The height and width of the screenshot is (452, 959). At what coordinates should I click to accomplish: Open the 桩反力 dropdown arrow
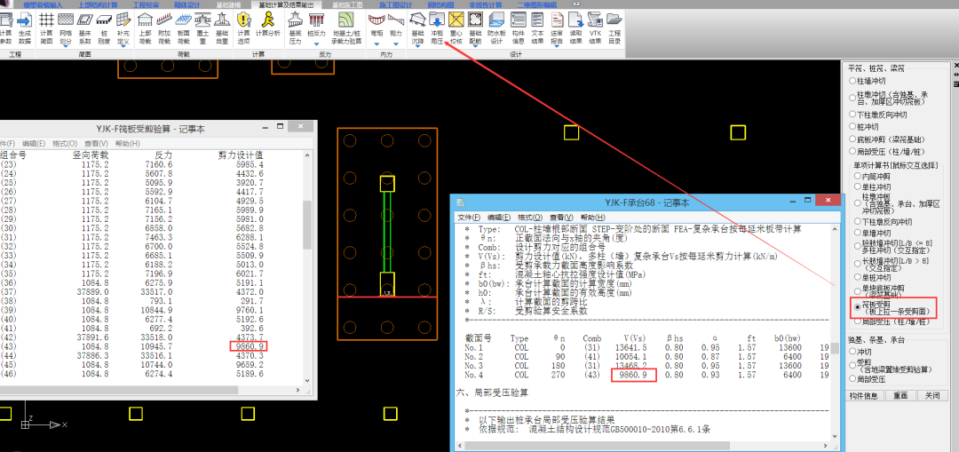tap(316, 44)
